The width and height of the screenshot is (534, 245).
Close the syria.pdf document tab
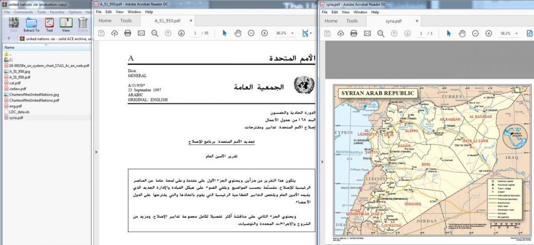[417, 21]
